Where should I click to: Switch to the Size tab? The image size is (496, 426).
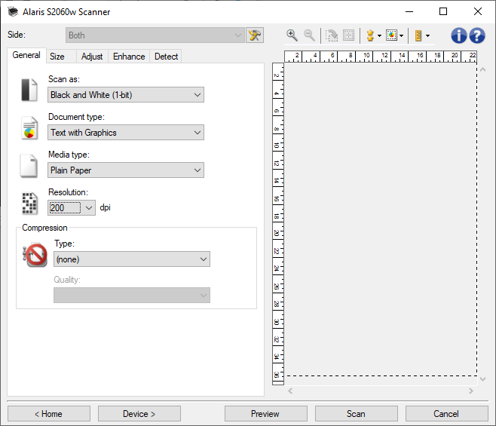pos(61,57)
